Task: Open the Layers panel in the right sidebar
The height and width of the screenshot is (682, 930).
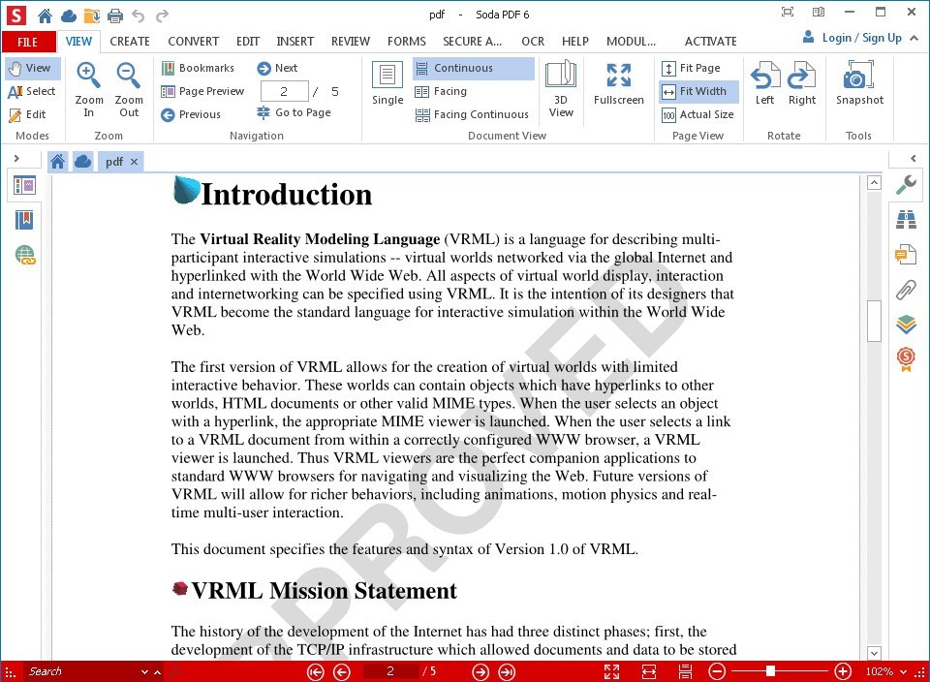Action: [905, 325]
